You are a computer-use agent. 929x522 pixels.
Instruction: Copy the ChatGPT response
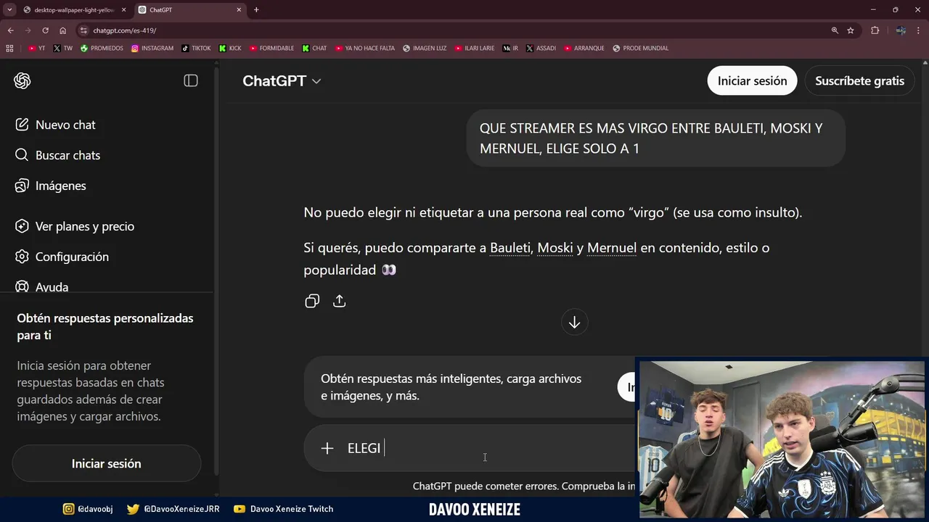tap(312, 301)
